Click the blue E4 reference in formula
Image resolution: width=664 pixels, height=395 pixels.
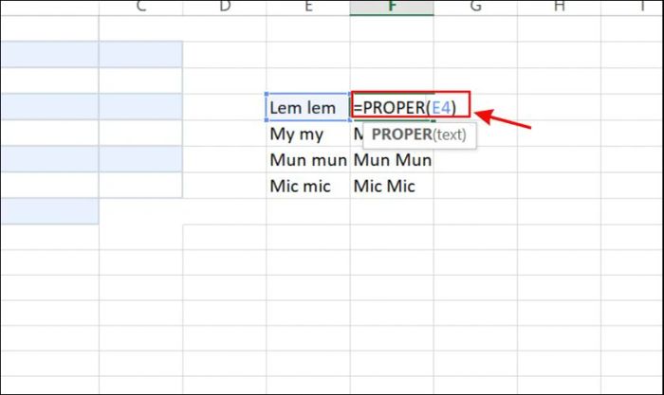pos(441,108)
